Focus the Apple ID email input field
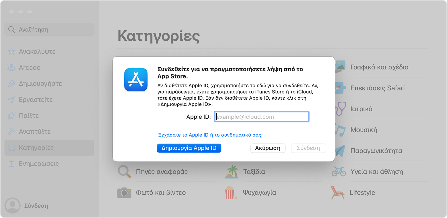 click(261, 116)
